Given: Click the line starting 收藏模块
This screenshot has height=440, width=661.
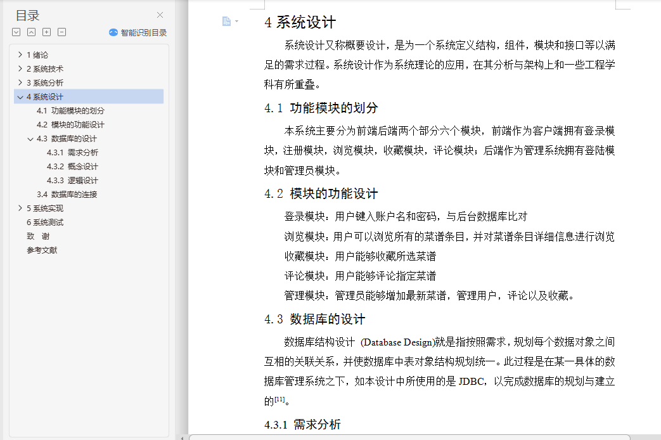Looking at the screenshot, I should pyautogui.click(x=360, y=256).
